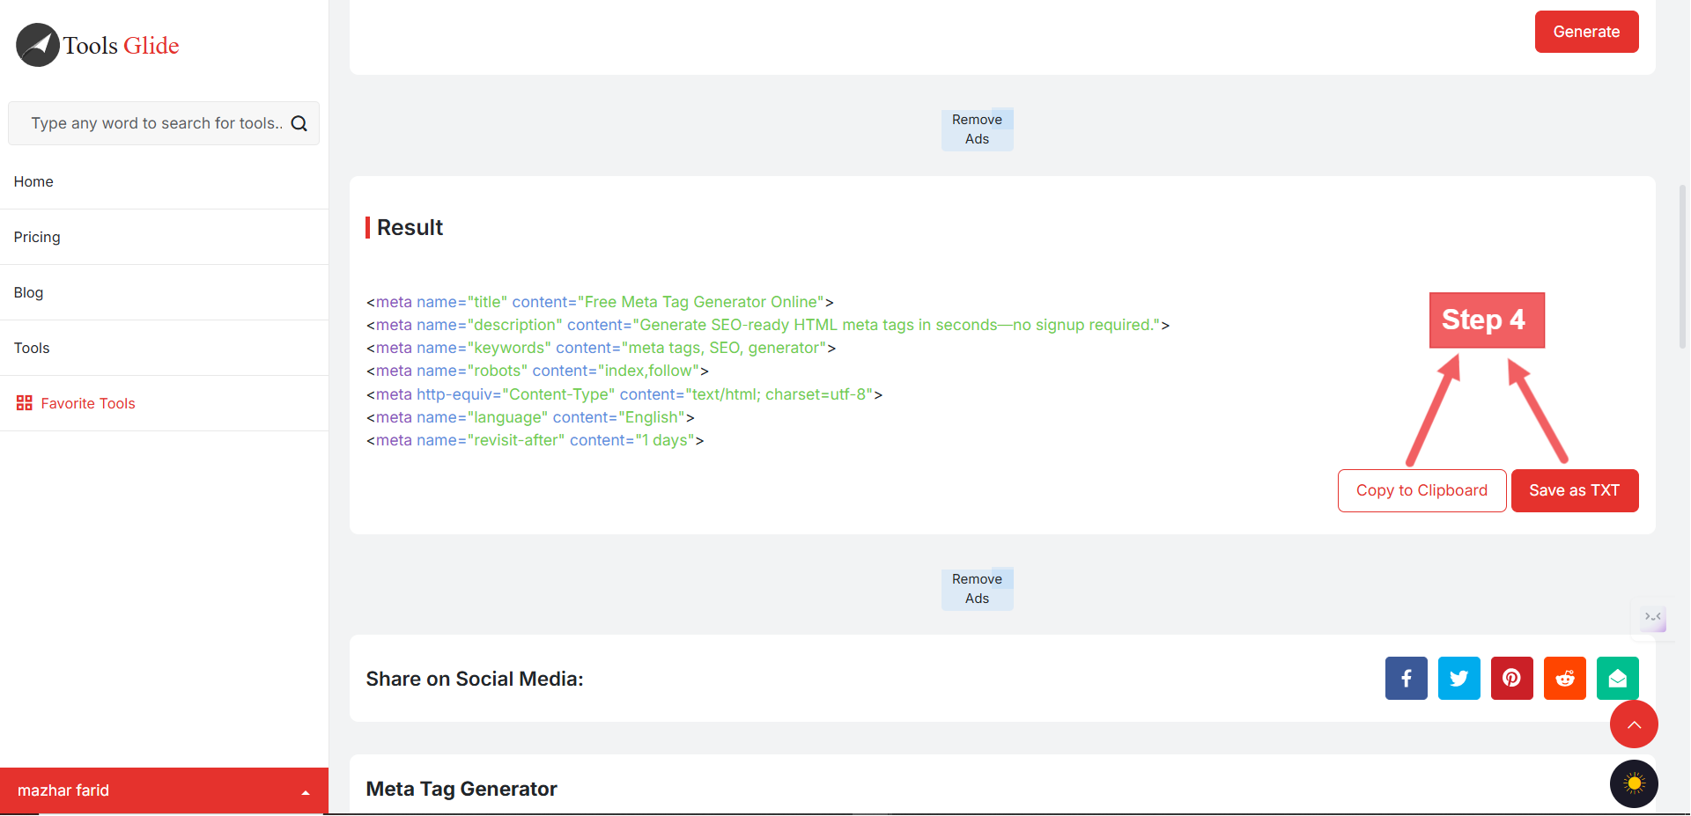Open the Home menu item
This screenshot has width=1691, height=816.
33,181
